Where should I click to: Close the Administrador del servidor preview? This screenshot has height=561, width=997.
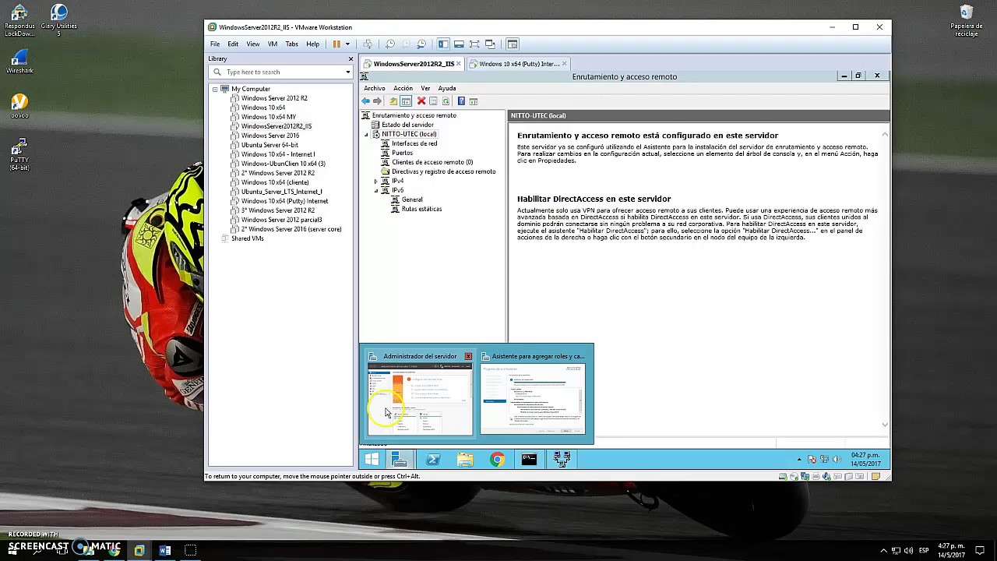click(468, 356)
